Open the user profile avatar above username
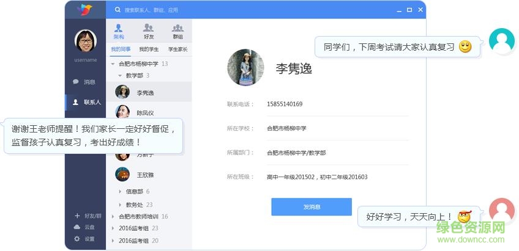 pyautogui.click(x=86, y=41)
